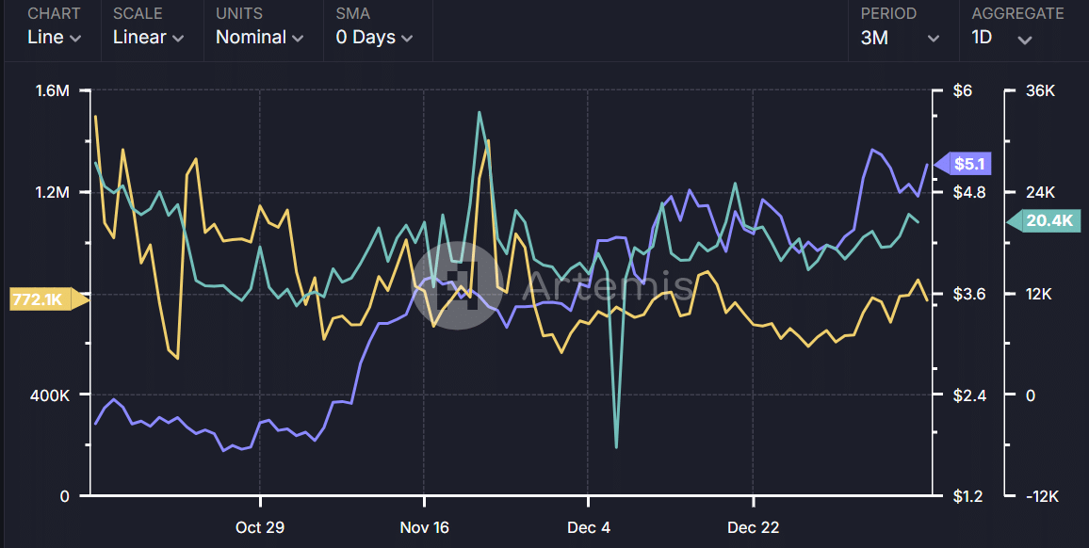Click the Artemis logo icon in watermark
The image size is (1089, 548).
tap(457, 286)
